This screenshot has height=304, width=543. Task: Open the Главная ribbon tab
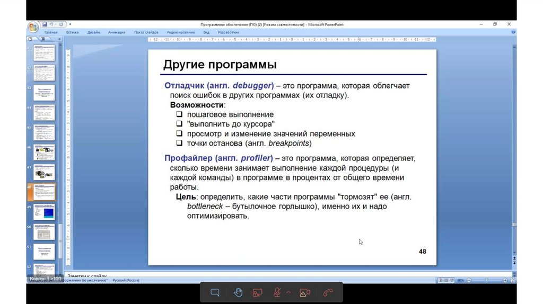coord(51,32)
